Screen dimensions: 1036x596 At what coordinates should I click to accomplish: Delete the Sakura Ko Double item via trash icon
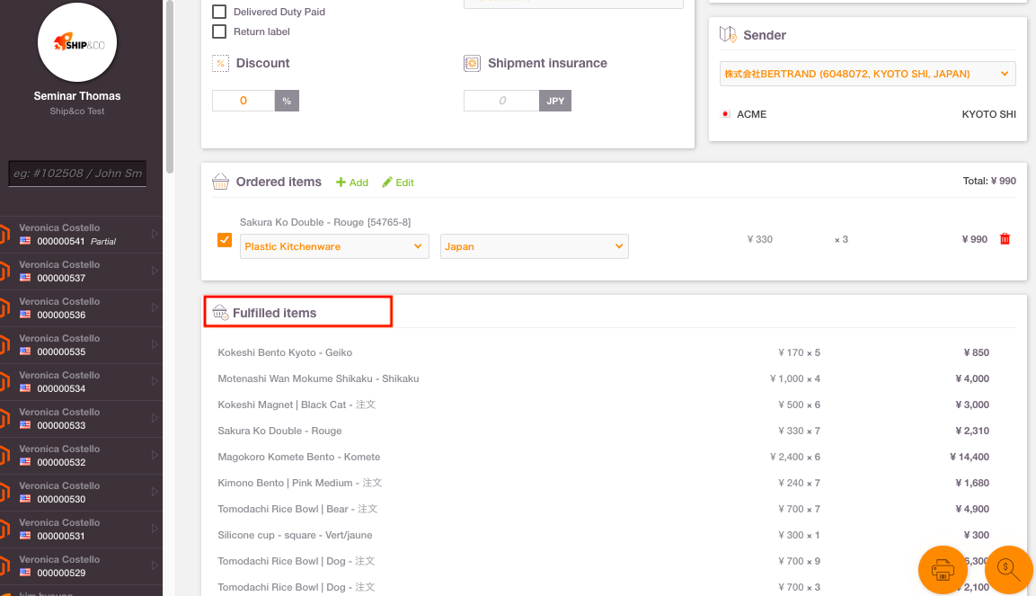pyautogui.click(x=1005, y=239)
